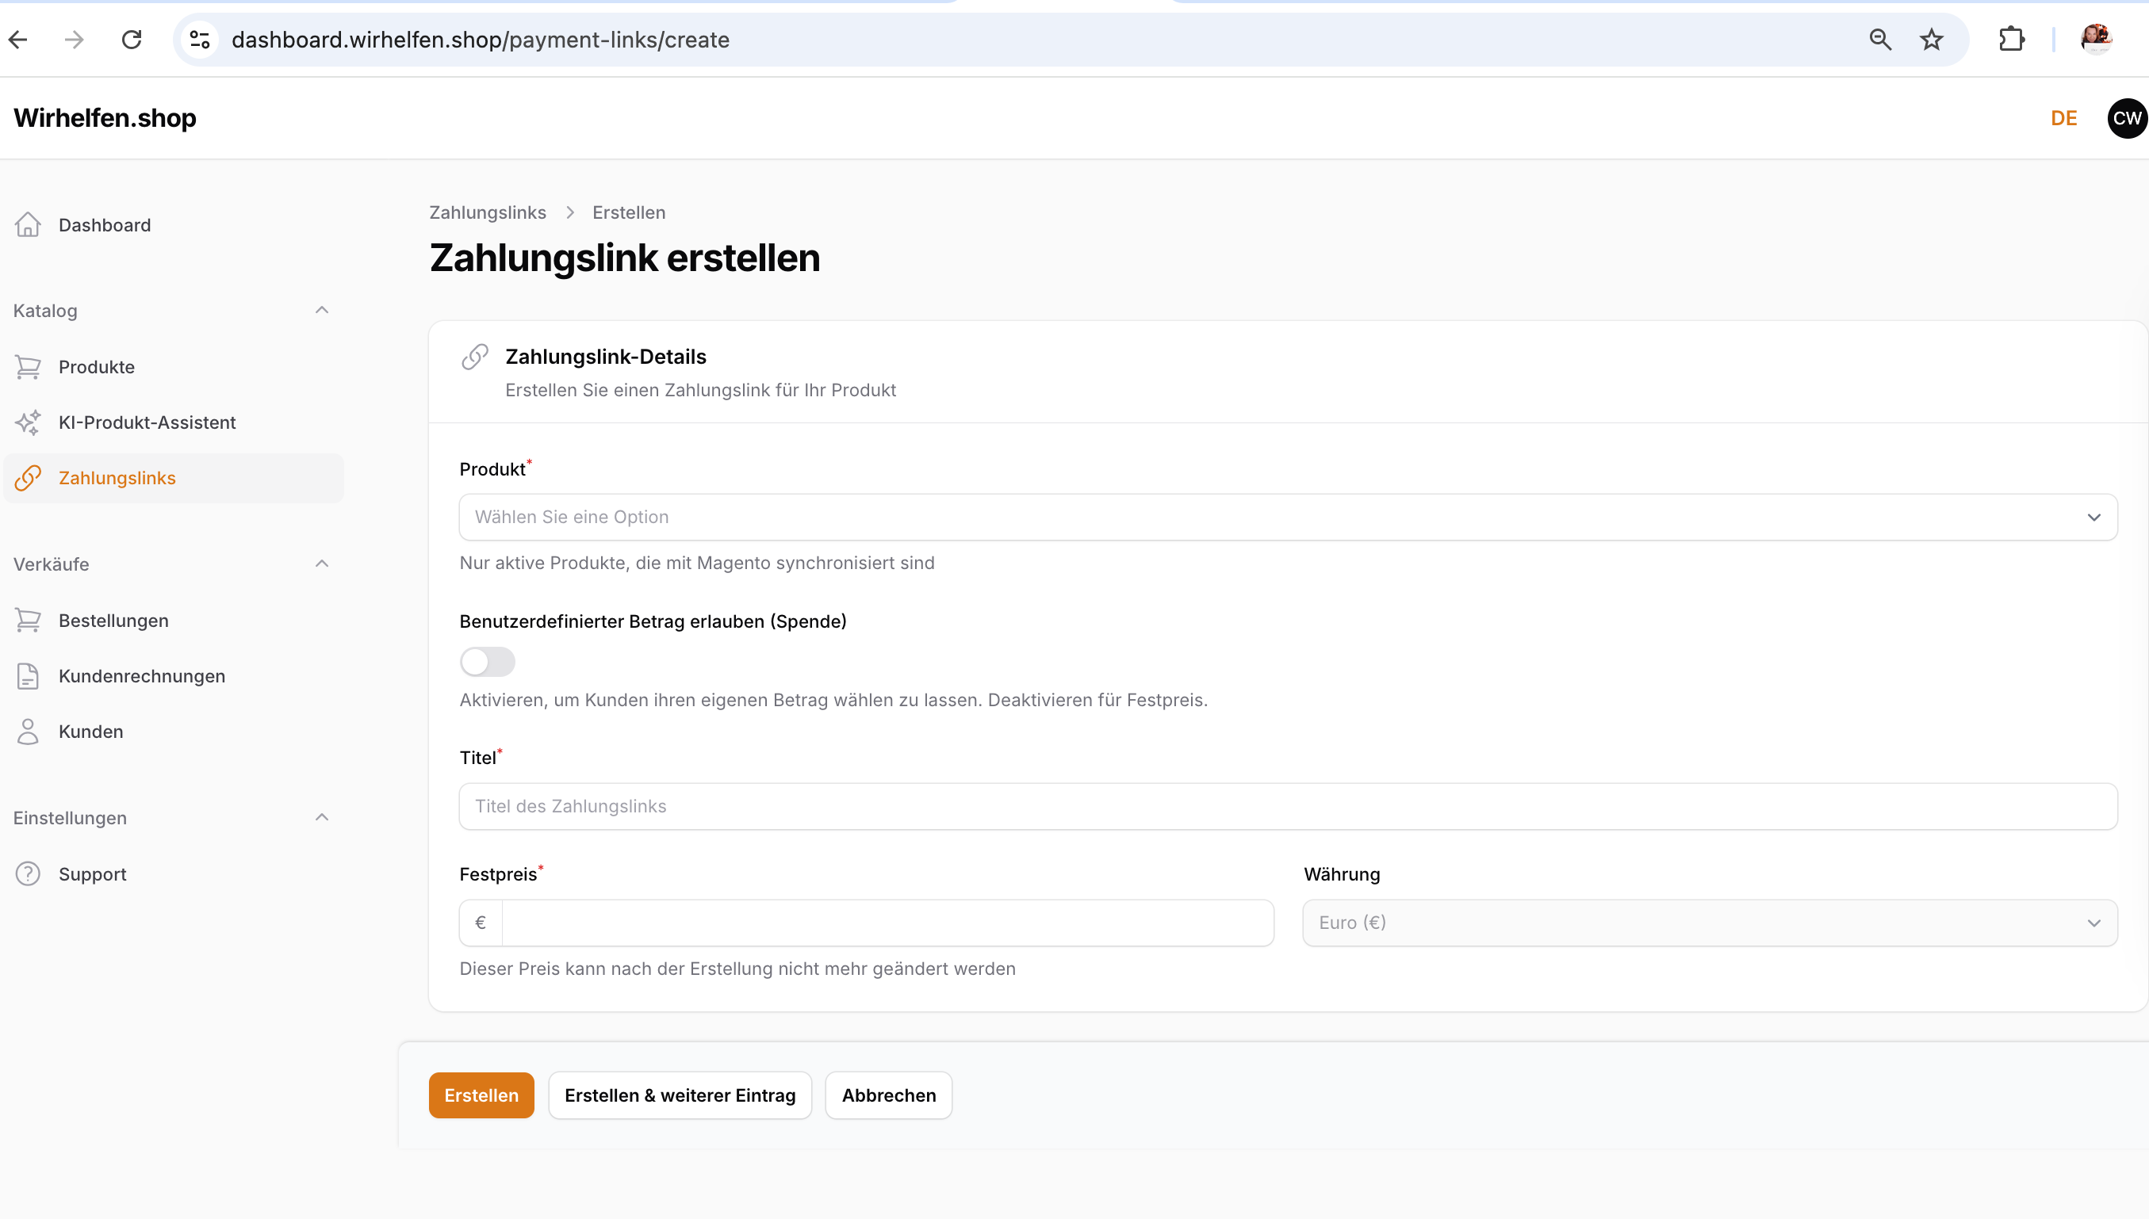Go to Bestellungen menu item
Screen dimensions: 2149x1219
pos(114,621)
